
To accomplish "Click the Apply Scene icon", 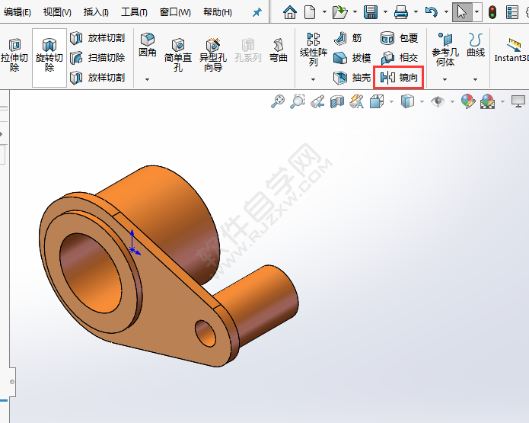I will 487,101.
